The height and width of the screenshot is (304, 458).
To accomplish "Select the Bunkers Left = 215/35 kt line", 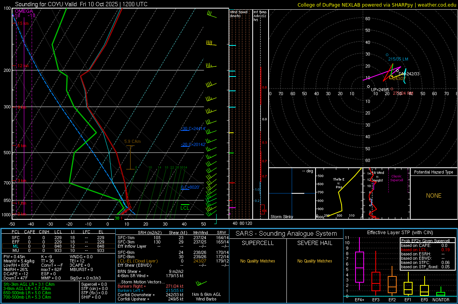I will (x=151, y=290).
